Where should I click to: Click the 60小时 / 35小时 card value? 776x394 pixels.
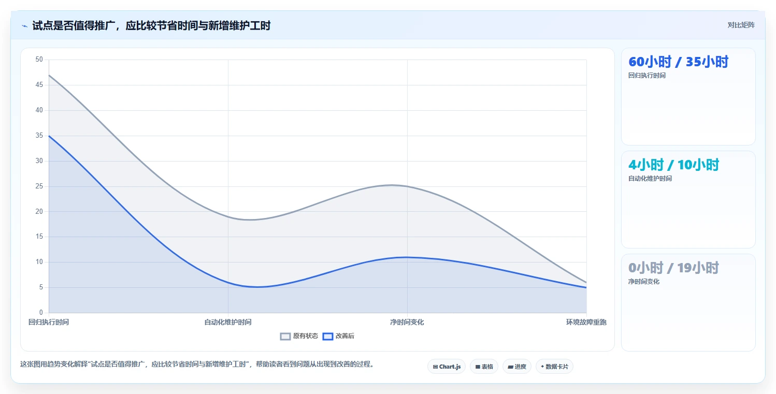click(678, 62)
